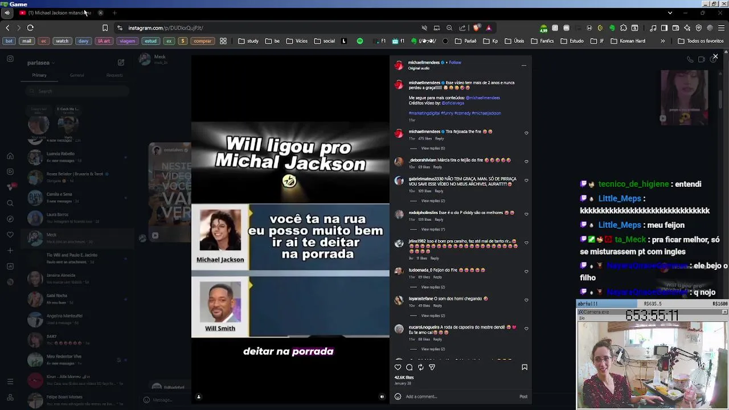Expand 'View replies (2)' under gabrielmateus3330 comment
The width and height of the screenshot is (729, 410).
pyautogui.click(x=433, y=201)
